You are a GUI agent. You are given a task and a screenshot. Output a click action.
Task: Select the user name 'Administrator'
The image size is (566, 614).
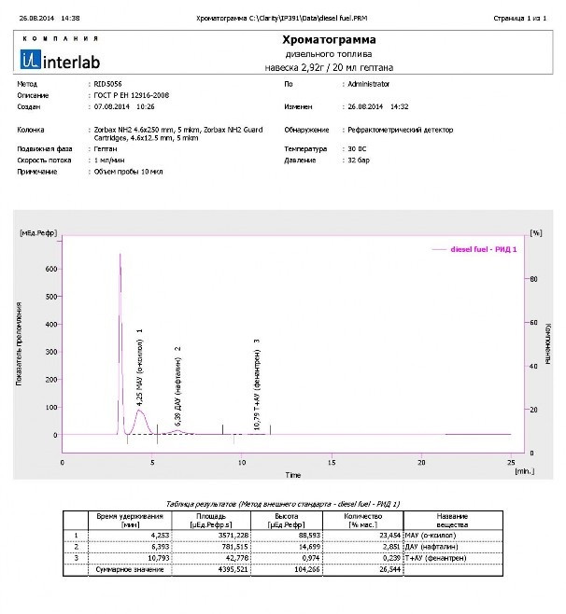[x=368, y=84]
